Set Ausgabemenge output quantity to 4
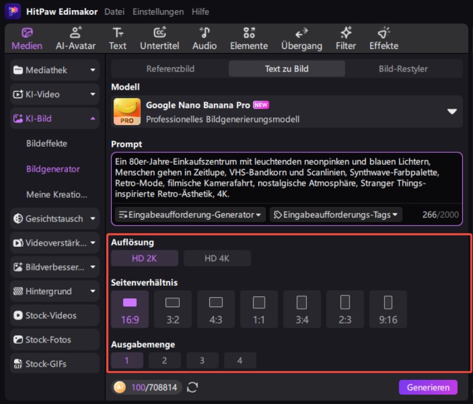This screenshot has height=404, width=473. (239, 360)
